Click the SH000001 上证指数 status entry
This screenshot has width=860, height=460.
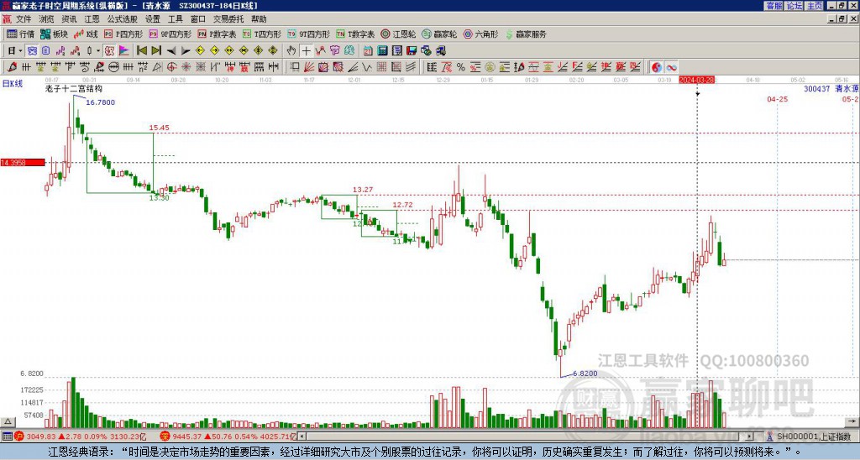(x=813, y=437)
